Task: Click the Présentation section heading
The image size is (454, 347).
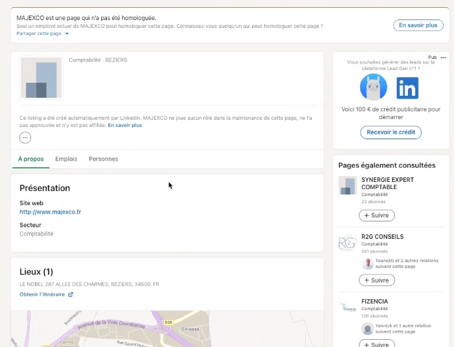Action: (45, 188)
